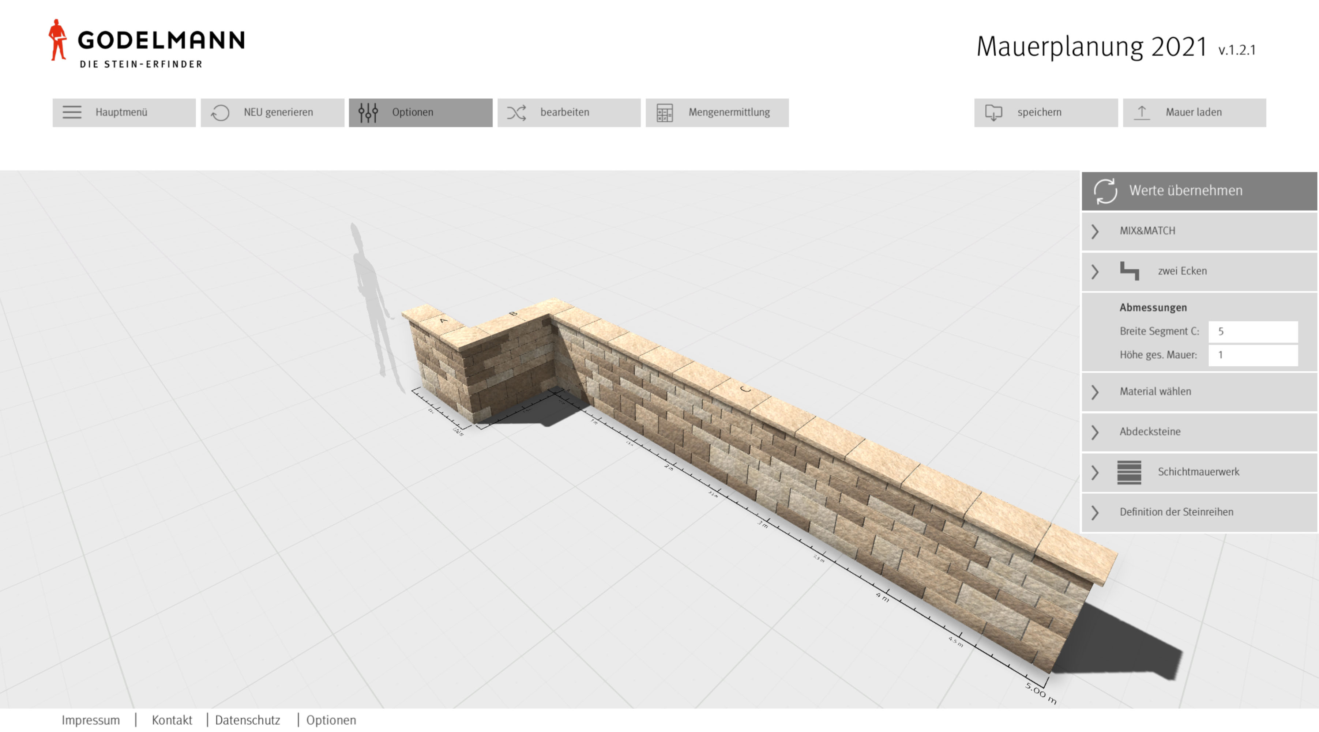Click the bearbeiten shuffle icon

[x=516, y=113]
